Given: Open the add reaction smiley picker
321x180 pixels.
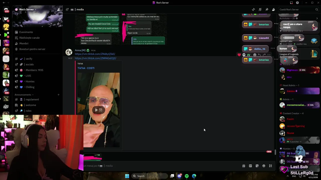Looking at the screenshot, I should pos(255,55).
